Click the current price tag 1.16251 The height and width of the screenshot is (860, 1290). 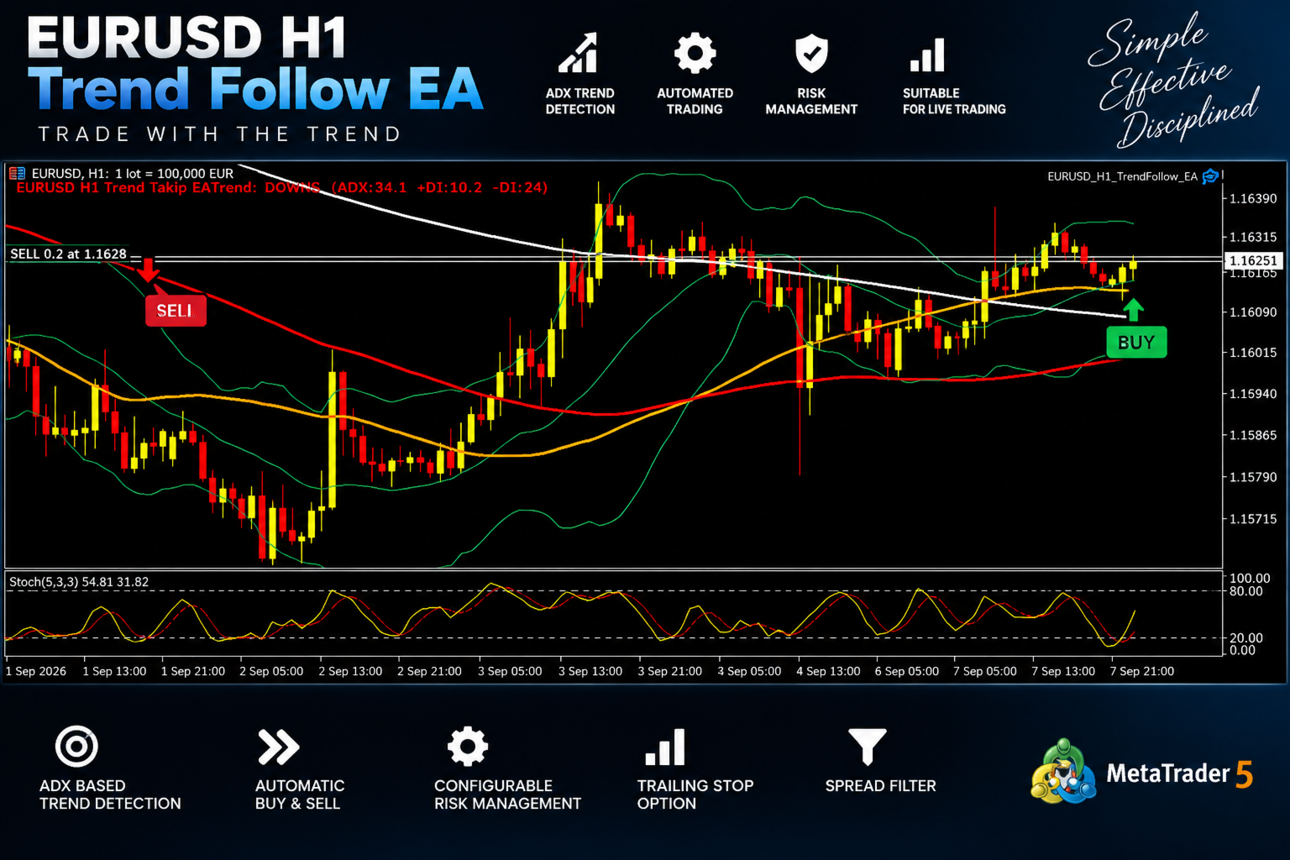pyautogui.click(x=1253, y=260)
